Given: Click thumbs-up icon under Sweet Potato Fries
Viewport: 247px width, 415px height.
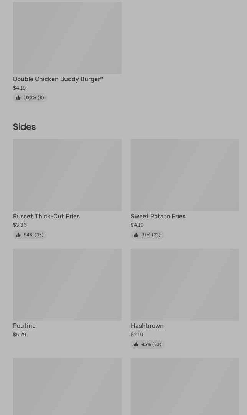Looking at the screenshot, I should click(x=136, y=235).
